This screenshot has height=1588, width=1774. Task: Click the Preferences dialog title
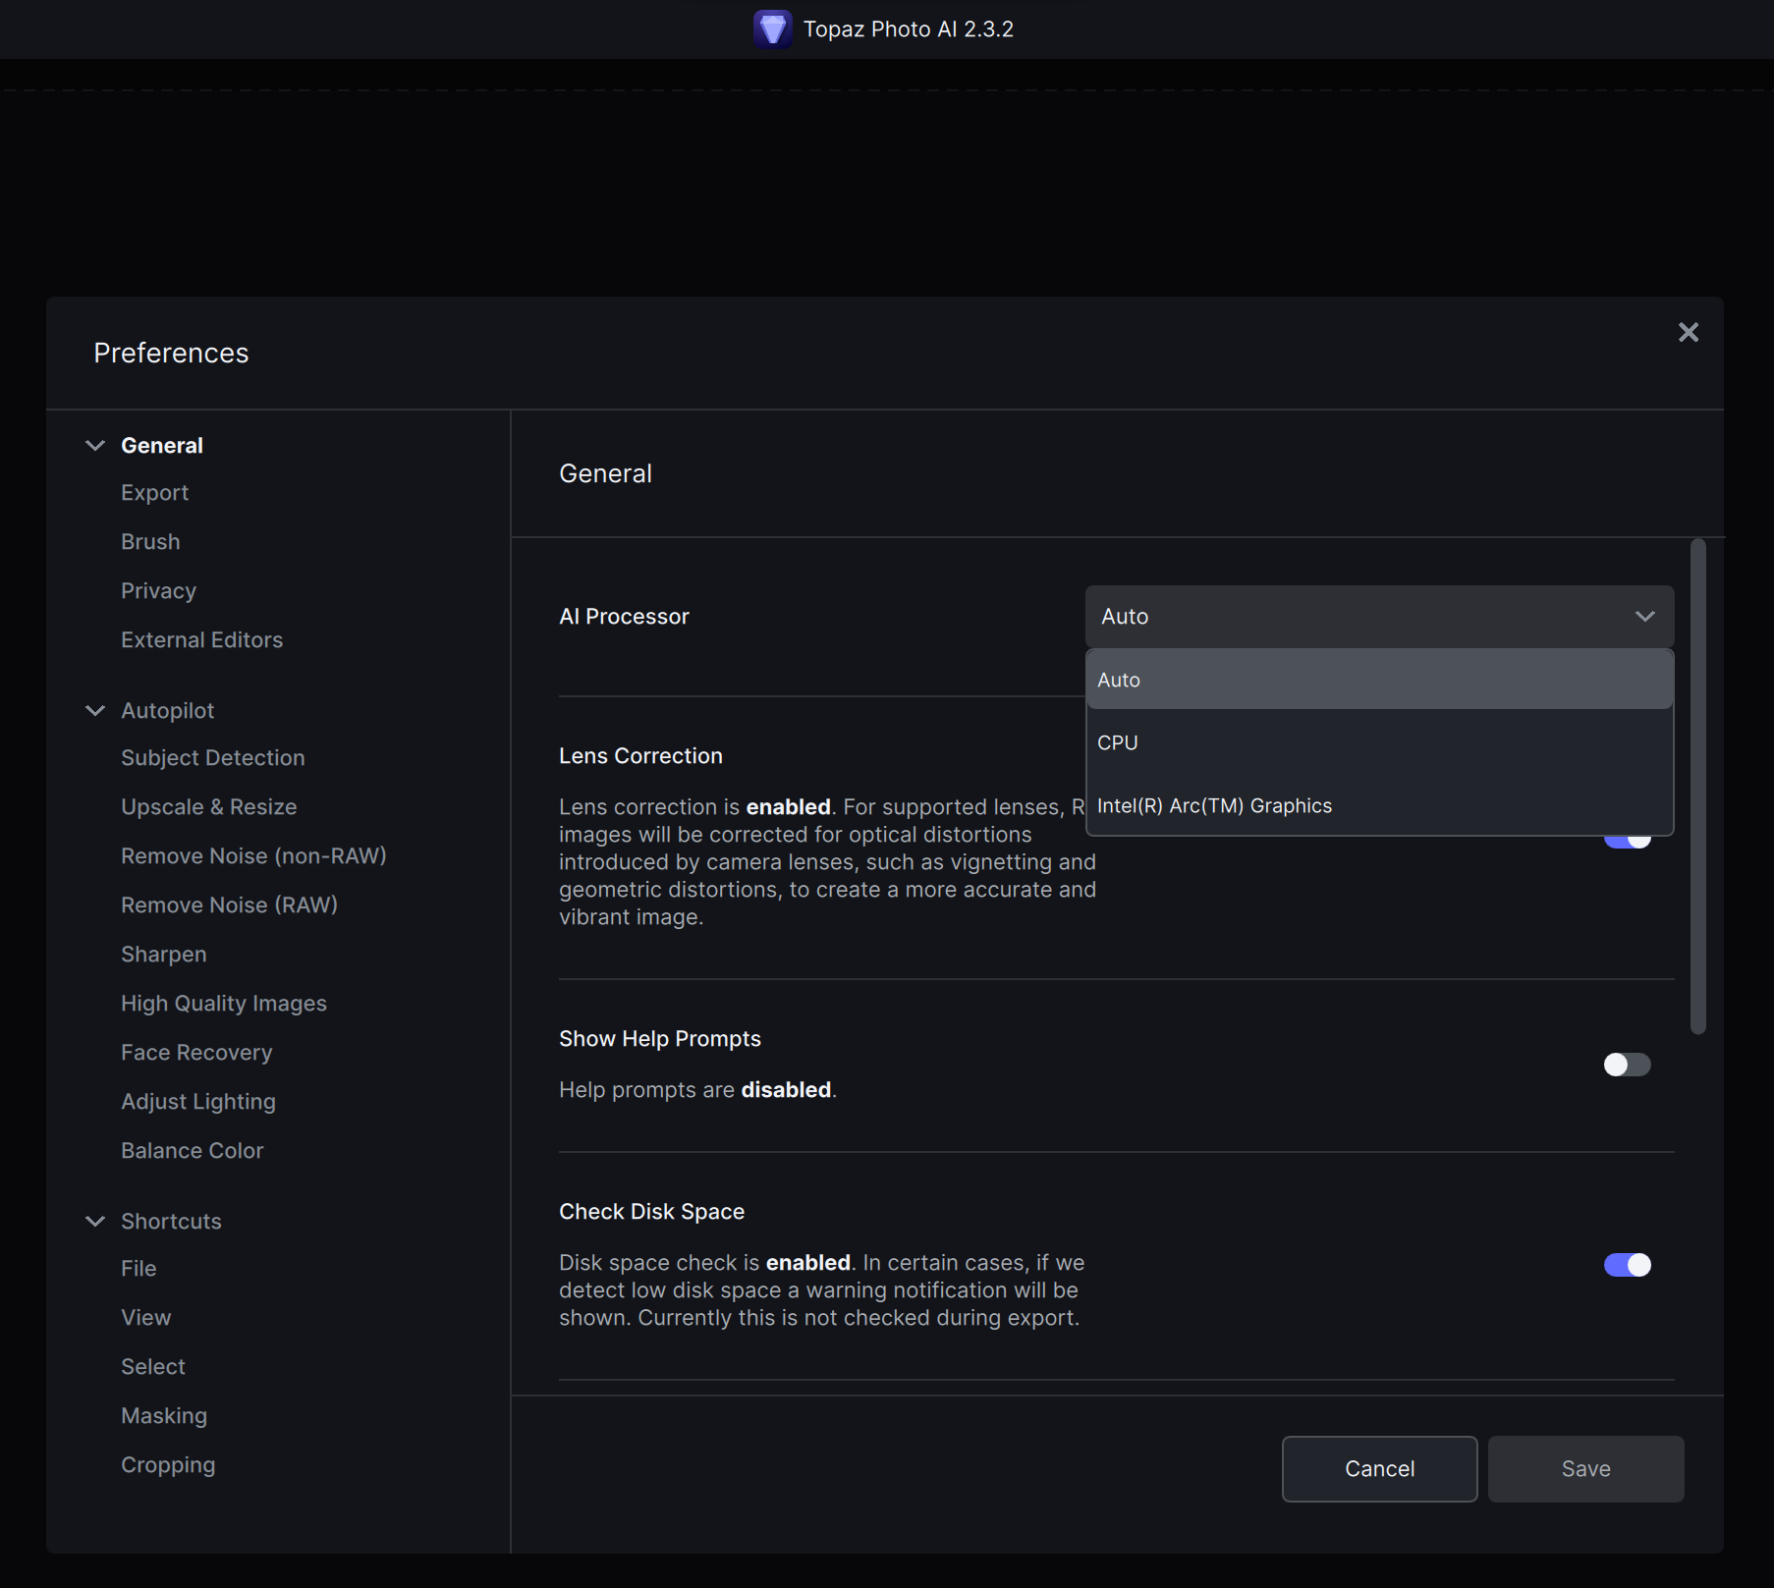[171, 353]
